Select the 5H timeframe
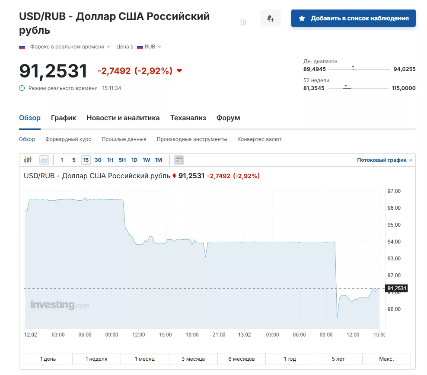Screen dimensions: 427x375 (x=122, y=160)
